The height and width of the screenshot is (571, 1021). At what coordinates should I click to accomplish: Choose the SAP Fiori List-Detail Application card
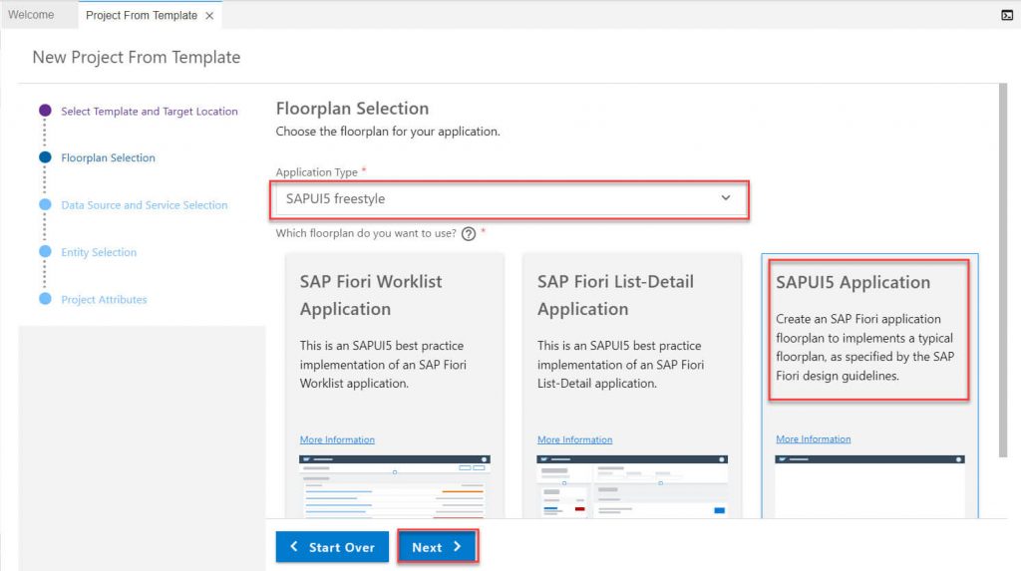pyautogui.click(x=631, y=386)
